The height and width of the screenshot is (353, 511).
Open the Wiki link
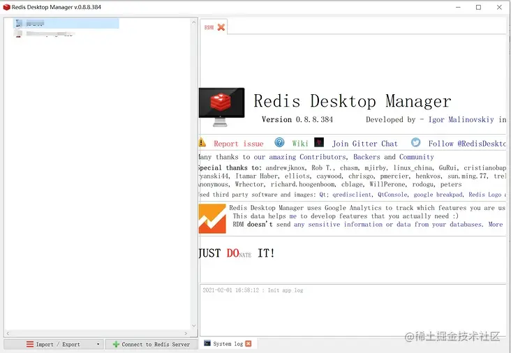299,144
